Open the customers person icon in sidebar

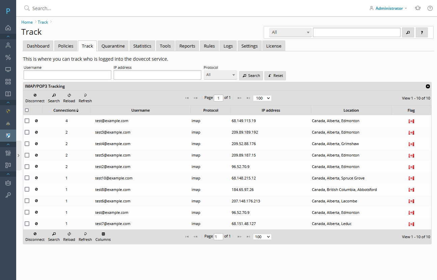tap(8, 45)
